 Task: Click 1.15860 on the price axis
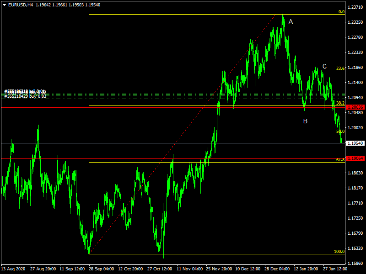(355, 263)
